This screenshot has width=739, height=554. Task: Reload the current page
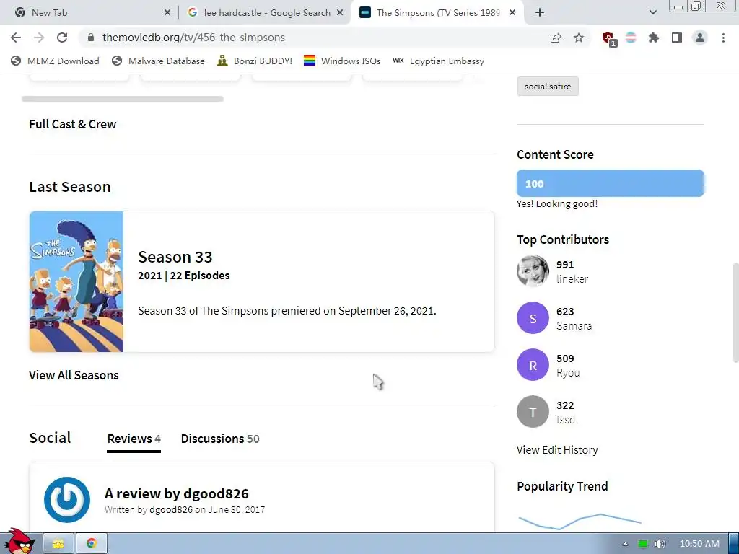[x=62, y=38]
